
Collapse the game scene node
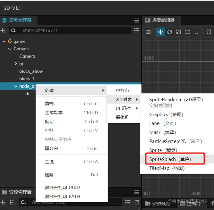[x=4, y=41]
